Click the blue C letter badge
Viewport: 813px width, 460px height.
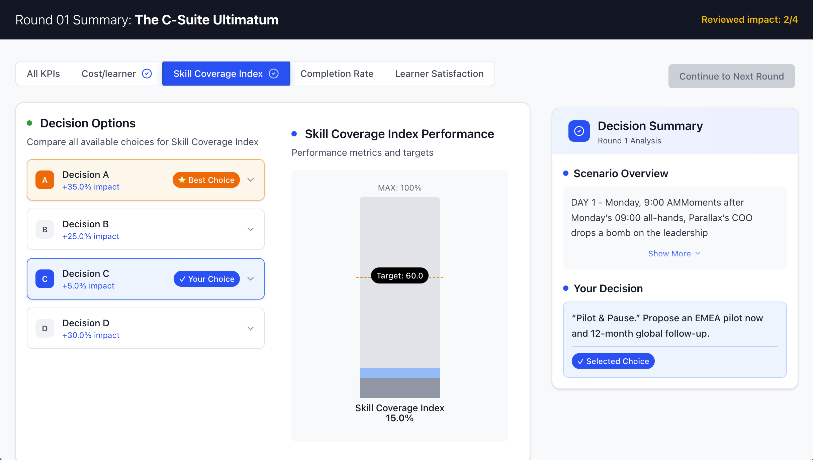tap(45, 279)
